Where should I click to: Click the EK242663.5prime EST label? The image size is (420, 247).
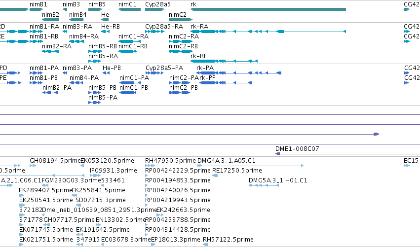click(183, 210)
